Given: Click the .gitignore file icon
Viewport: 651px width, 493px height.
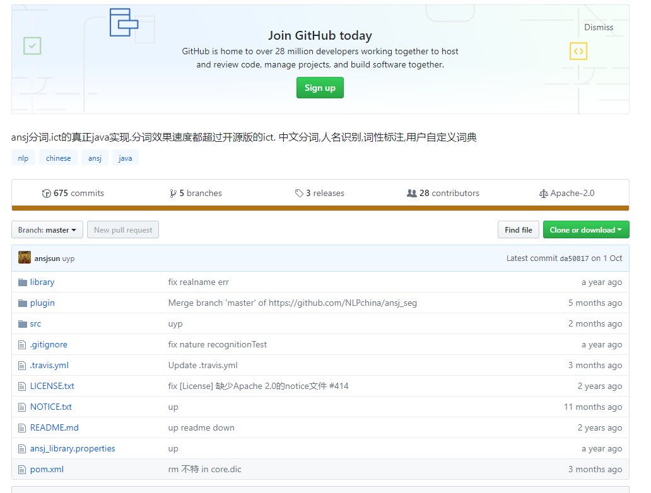Looking at the screenshot, I should (x=22, y=344).
